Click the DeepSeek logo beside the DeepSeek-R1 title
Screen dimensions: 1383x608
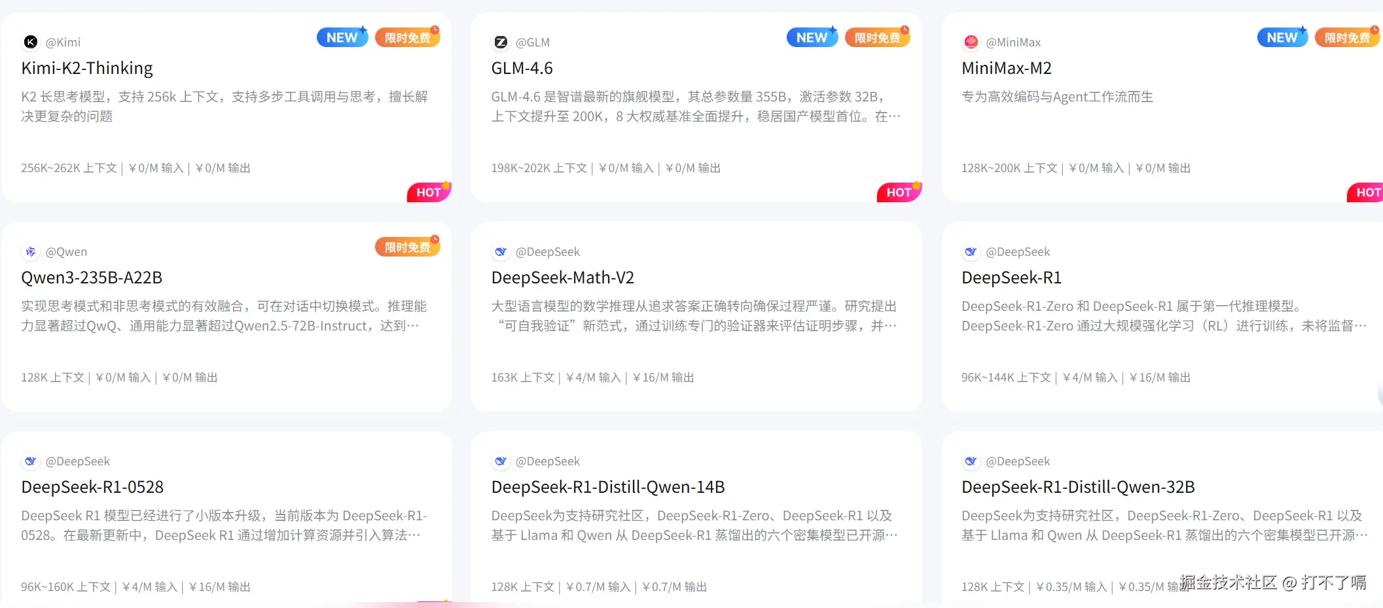971,252
